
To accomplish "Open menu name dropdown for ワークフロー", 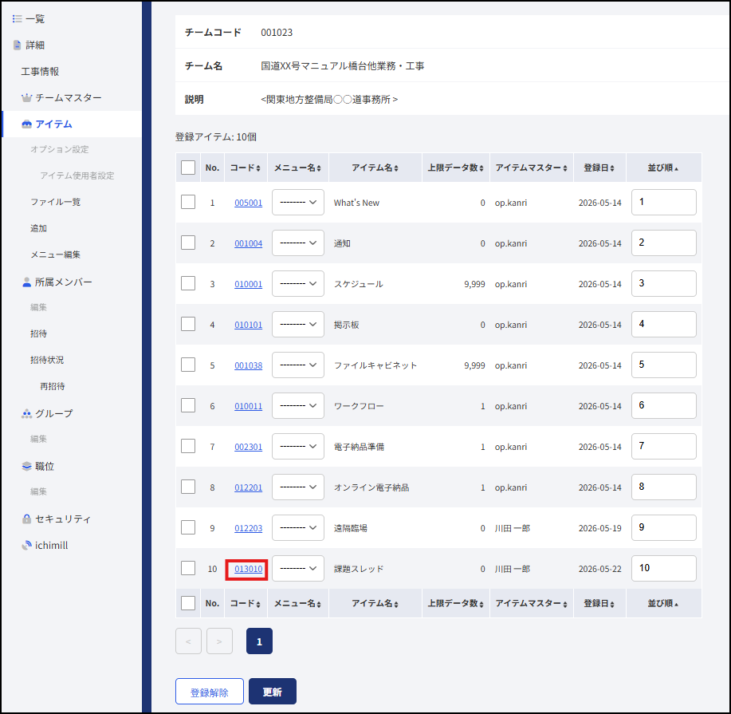I will tap(298, 405).
